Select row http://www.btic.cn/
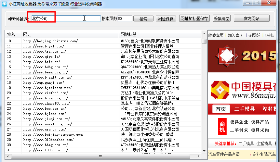Screen dimensions: 280x162 [x=103, y=62]
